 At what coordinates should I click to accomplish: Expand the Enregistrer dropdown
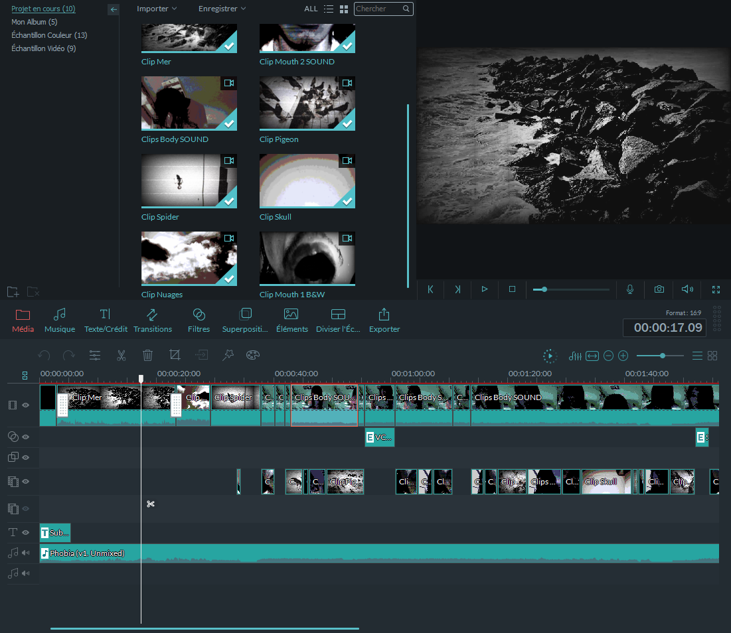pos(222,9)
